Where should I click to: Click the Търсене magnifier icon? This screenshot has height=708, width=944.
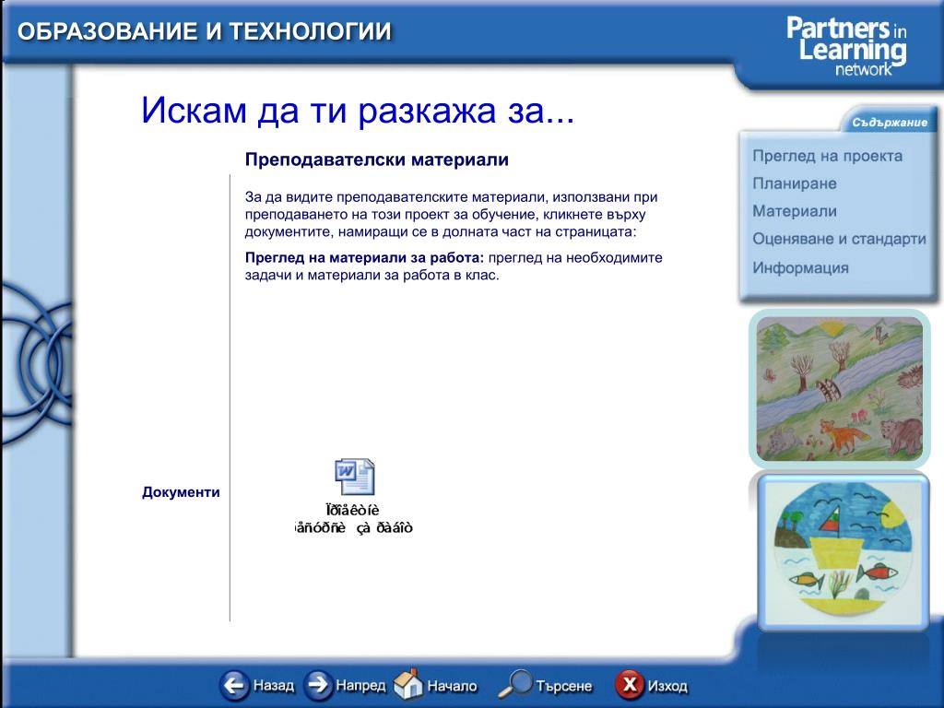click(x=515, y=684)
